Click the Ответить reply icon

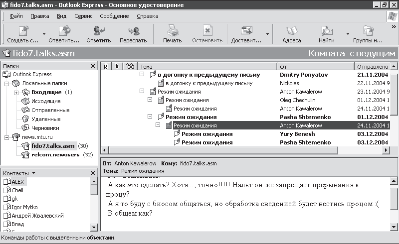(x=99, y=31)
